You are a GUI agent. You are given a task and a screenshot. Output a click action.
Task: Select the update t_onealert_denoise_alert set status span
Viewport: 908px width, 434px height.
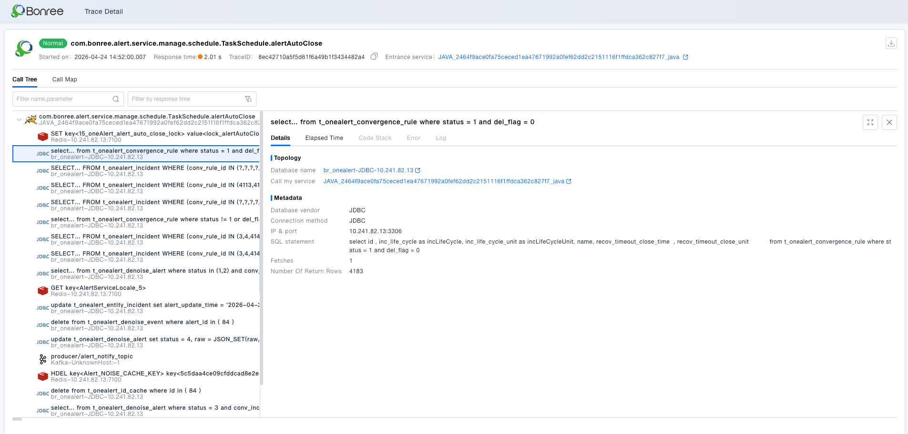(x=136, y=342)
